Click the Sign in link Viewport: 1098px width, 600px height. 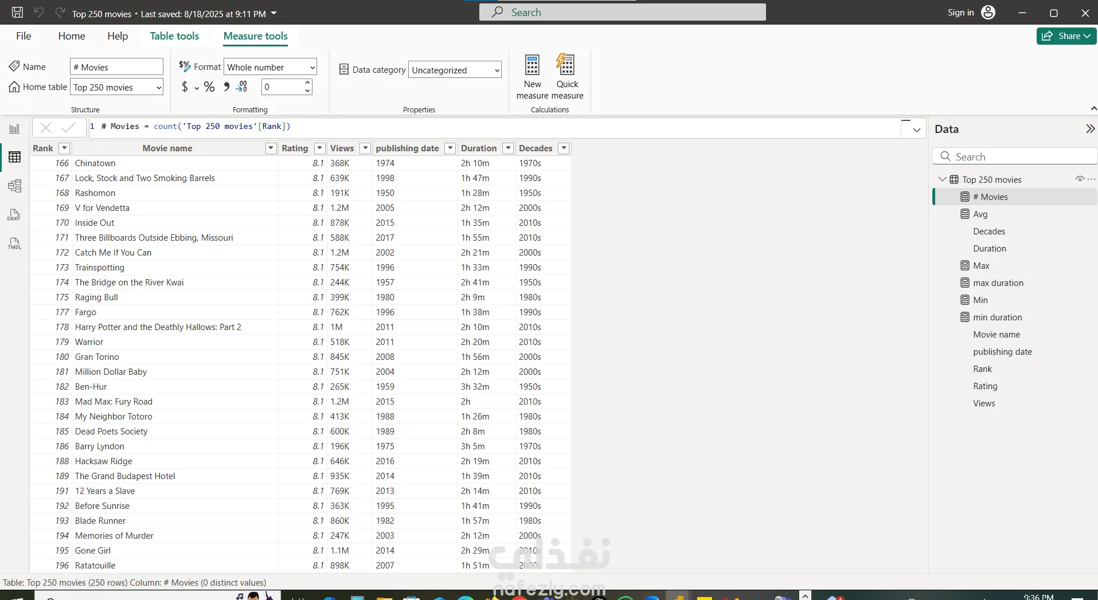[961, 13]
